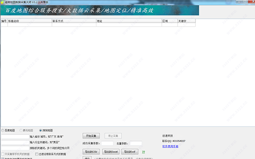Open the 软件使用手册 link
The height and width of the screenshot is (159, 255).
pyautogui.click(x=170, y=146)
